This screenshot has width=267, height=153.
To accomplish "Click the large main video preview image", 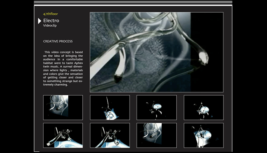I will coord(157,52).
